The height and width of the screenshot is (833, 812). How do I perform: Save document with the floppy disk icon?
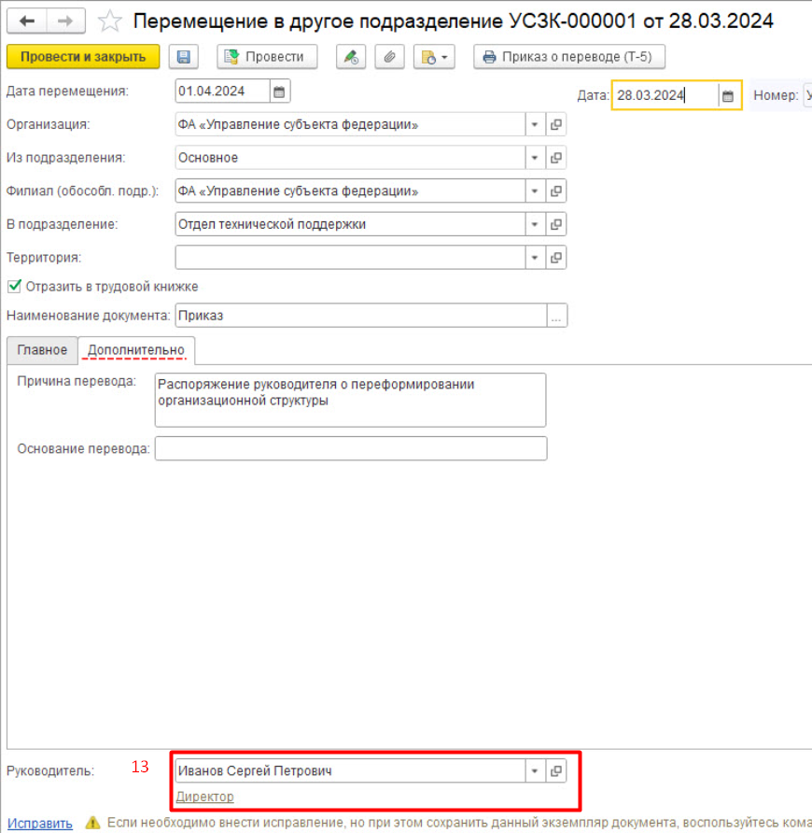pos(184,57)
